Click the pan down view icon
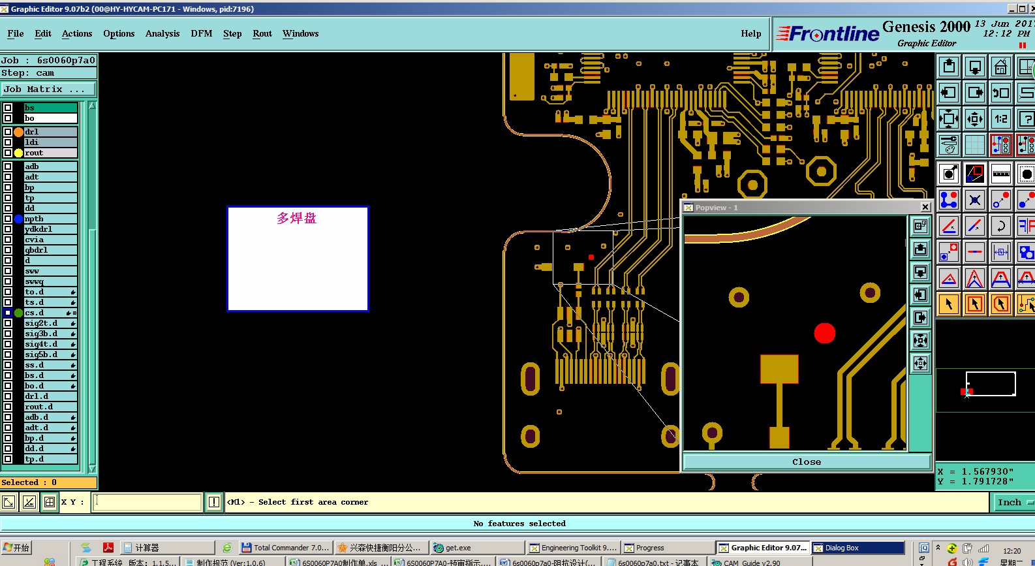The height and width of the screenshot is (566, 1035). pos(975,67)
